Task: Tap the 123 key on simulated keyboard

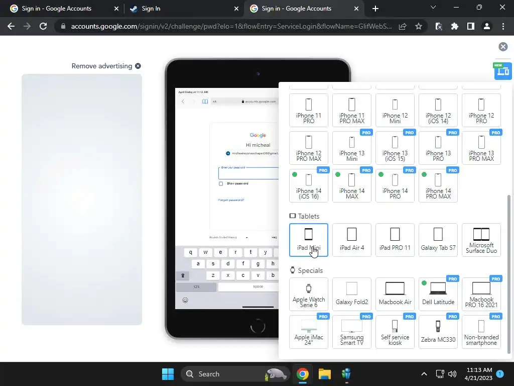Action: coord(196,287)
